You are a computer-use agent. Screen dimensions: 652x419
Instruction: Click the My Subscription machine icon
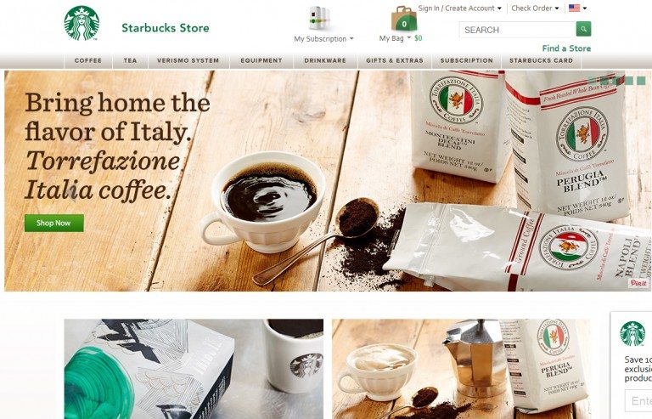click(320, 19)
